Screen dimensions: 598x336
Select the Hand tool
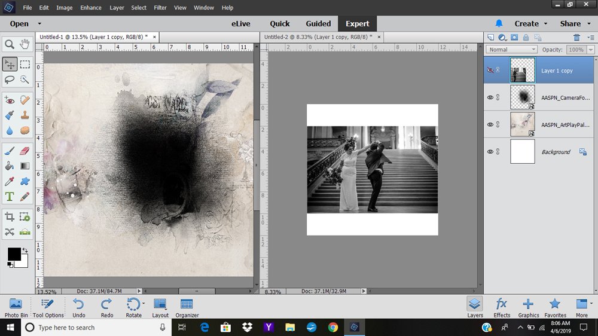point(25,44)
